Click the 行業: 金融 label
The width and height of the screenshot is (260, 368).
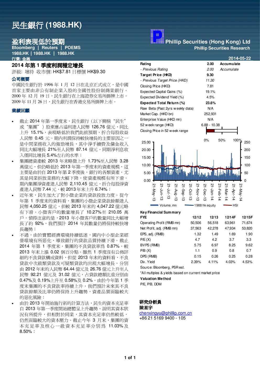(21, 59)
